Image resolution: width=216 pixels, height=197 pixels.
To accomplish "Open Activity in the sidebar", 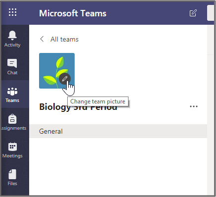I will pyautogui.click(x=12, y=39).
